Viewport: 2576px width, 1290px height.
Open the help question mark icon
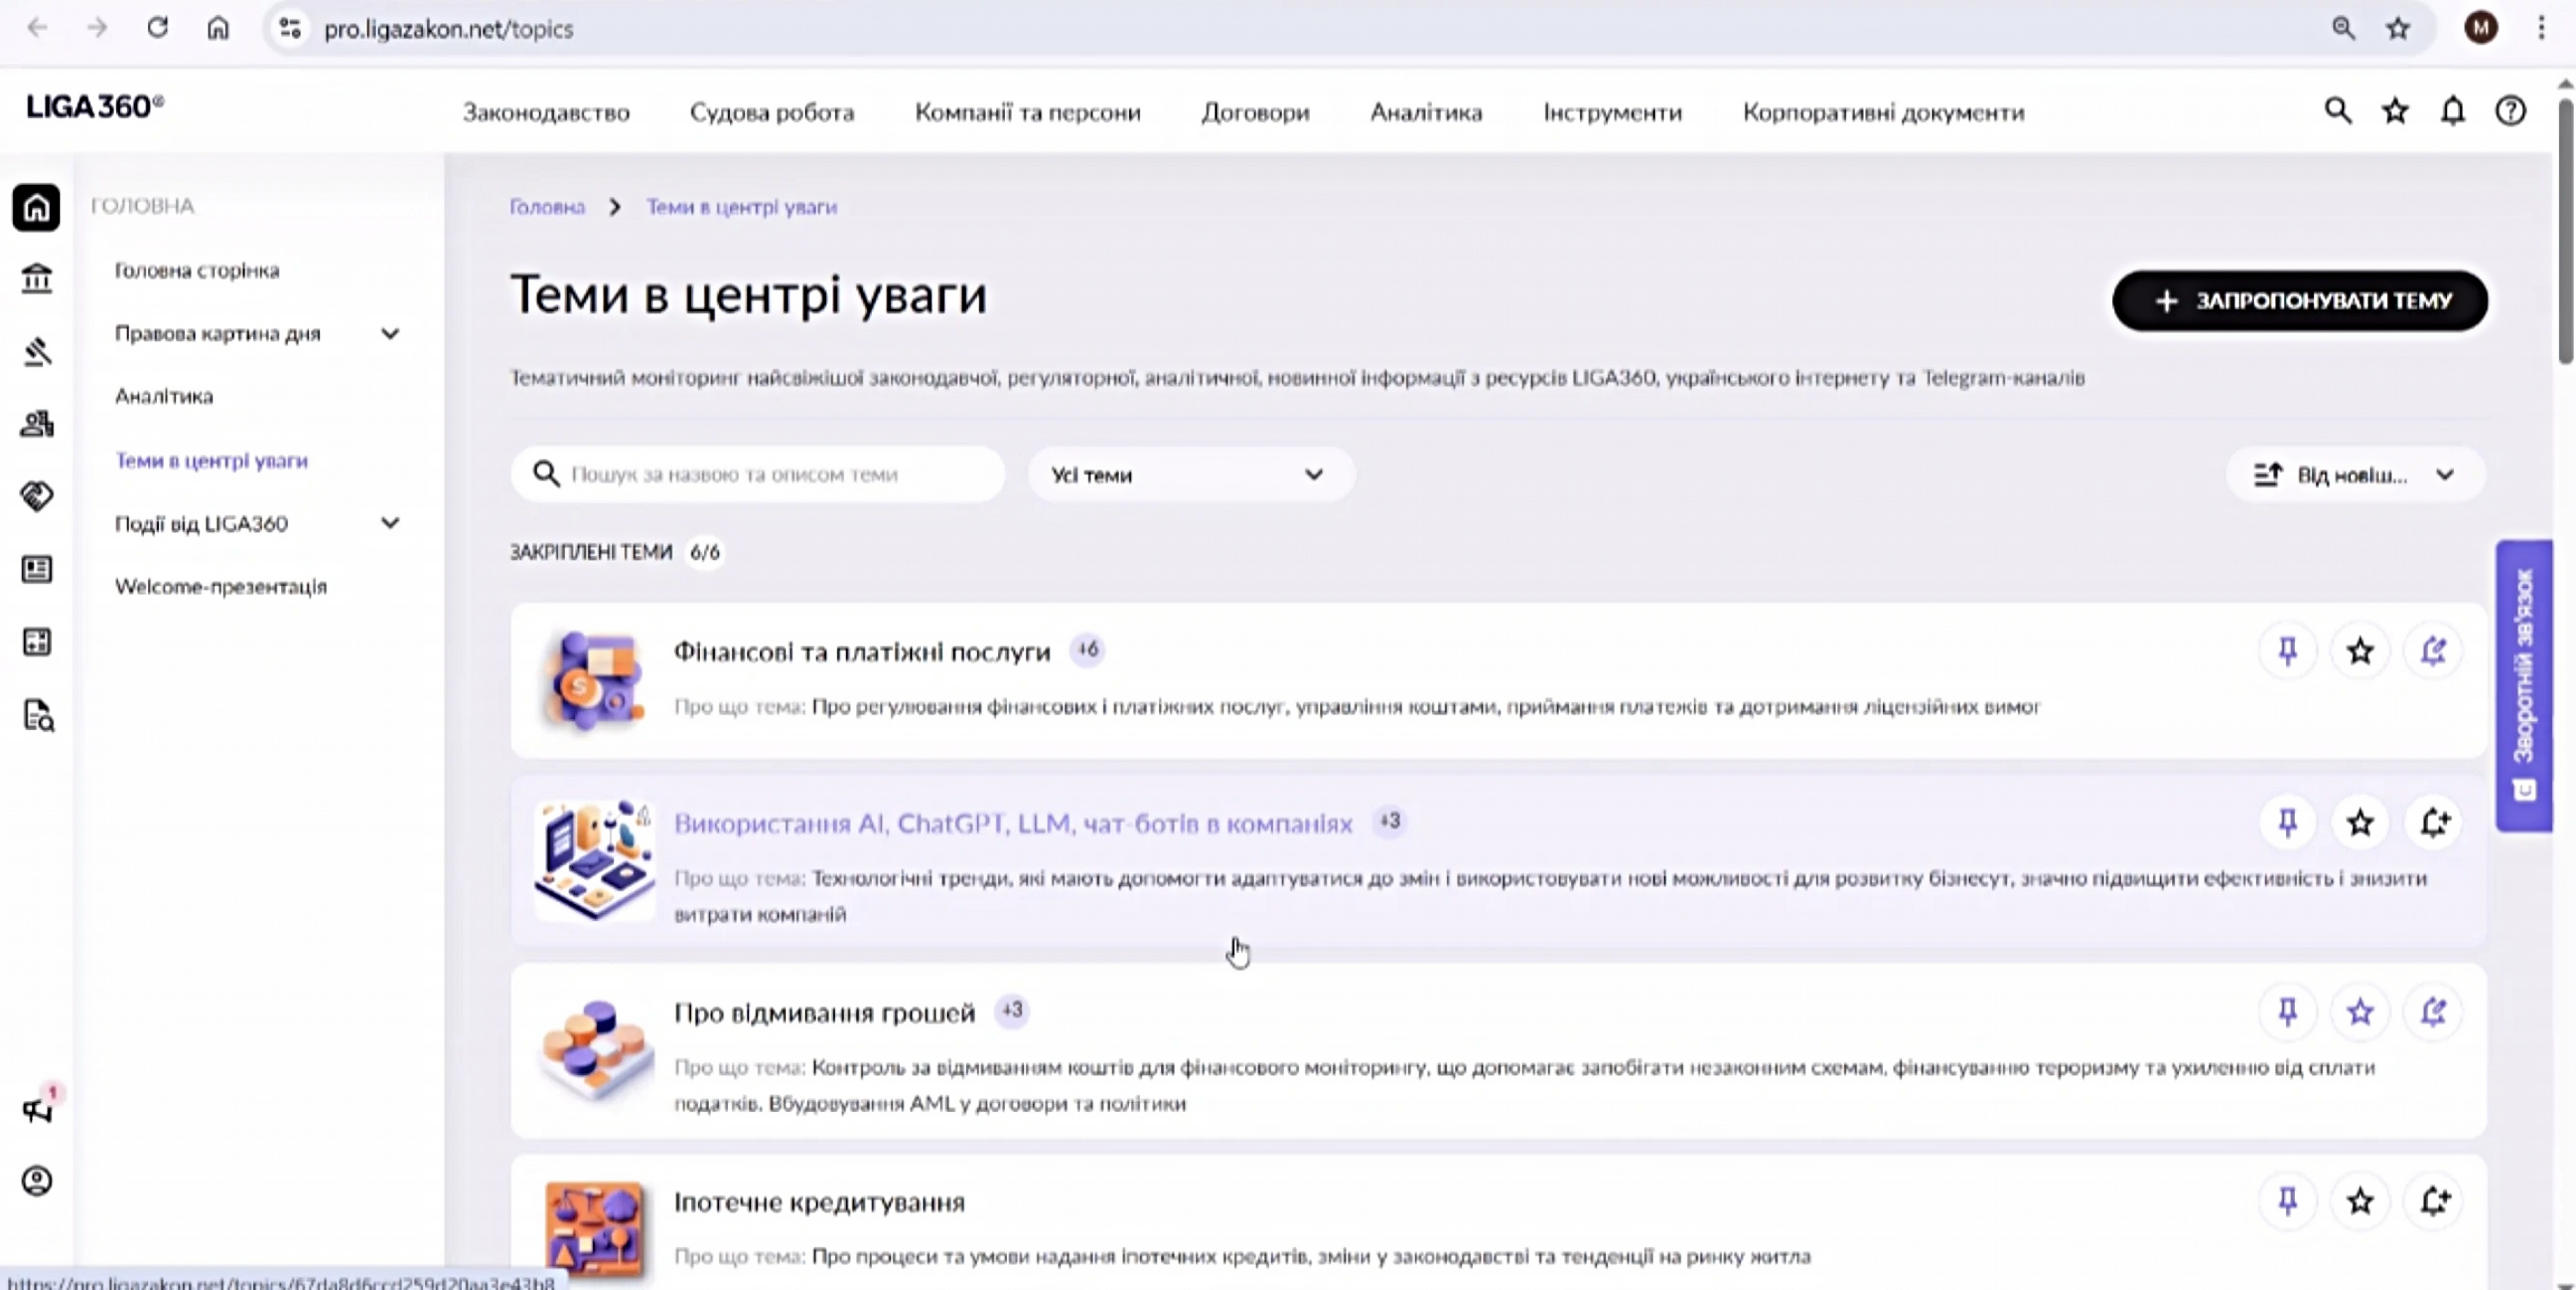click(2510, 111)
